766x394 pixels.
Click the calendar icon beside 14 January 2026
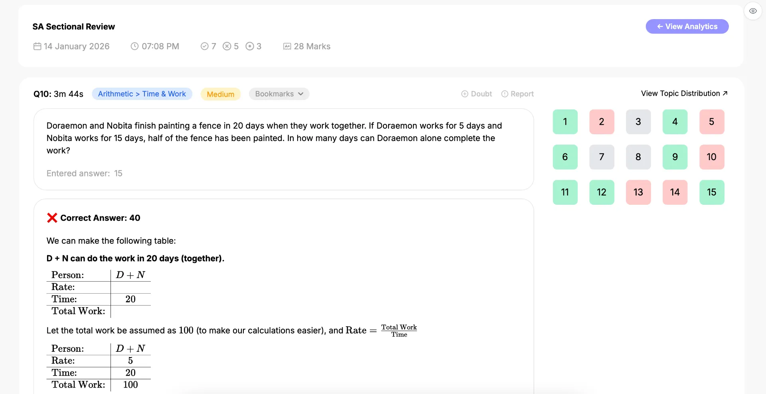pos(37,46)
